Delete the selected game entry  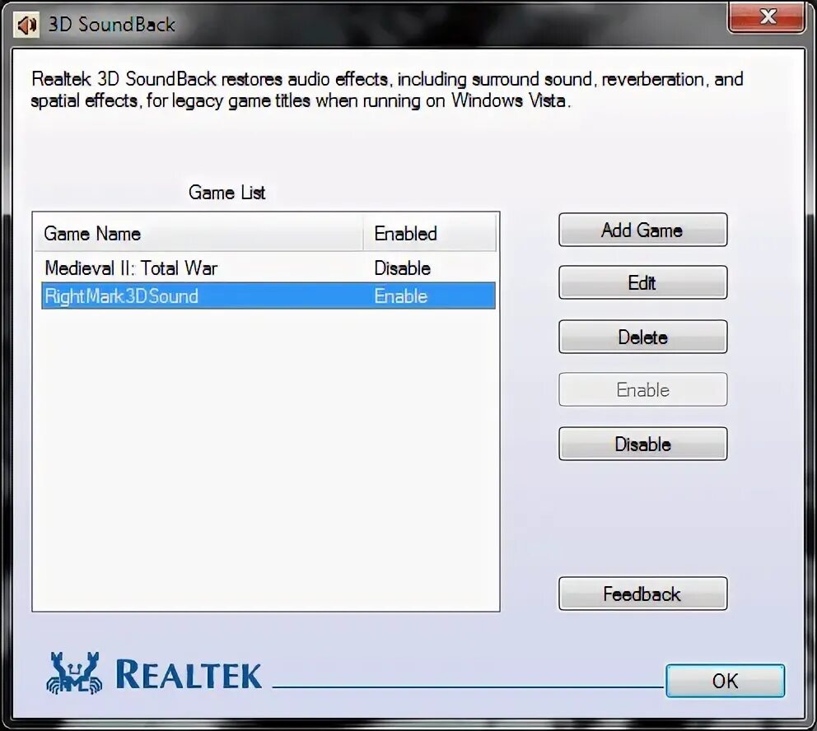pos(642,337)
